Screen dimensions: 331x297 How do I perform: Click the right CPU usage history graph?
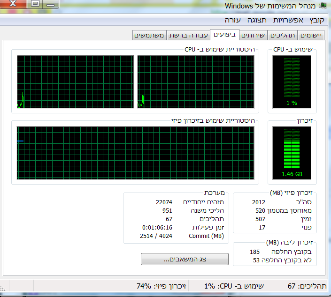tap(195, 82)
